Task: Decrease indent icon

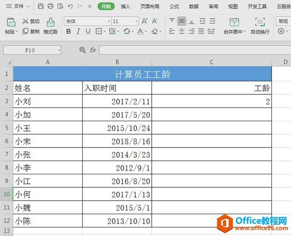Action: pos(202,21)
